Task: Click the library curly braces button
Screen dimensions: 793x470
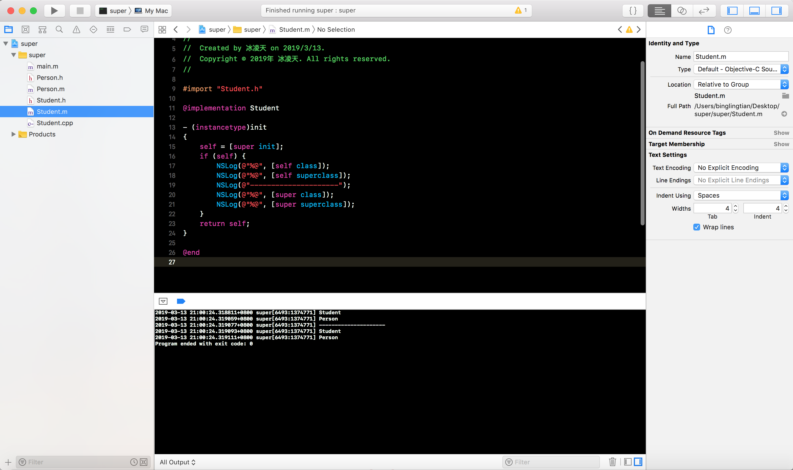Action: [x=633, y=11]
